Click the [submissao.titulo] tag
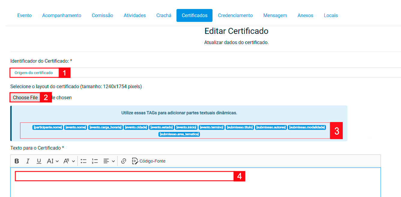 pos(240,127)
